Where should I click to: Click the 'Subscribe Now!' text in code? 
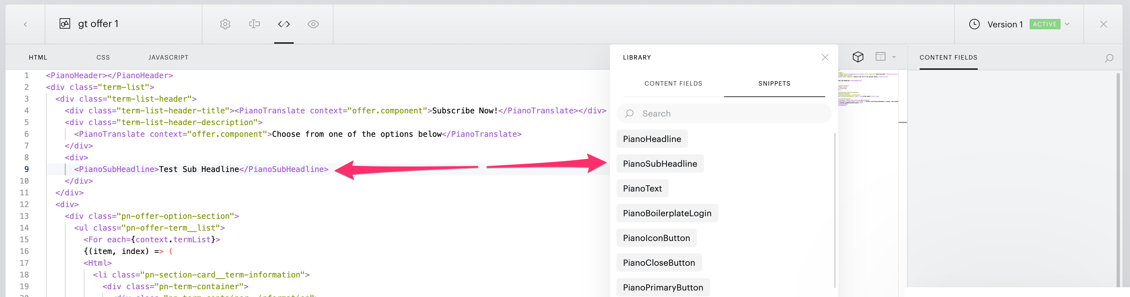465,110
